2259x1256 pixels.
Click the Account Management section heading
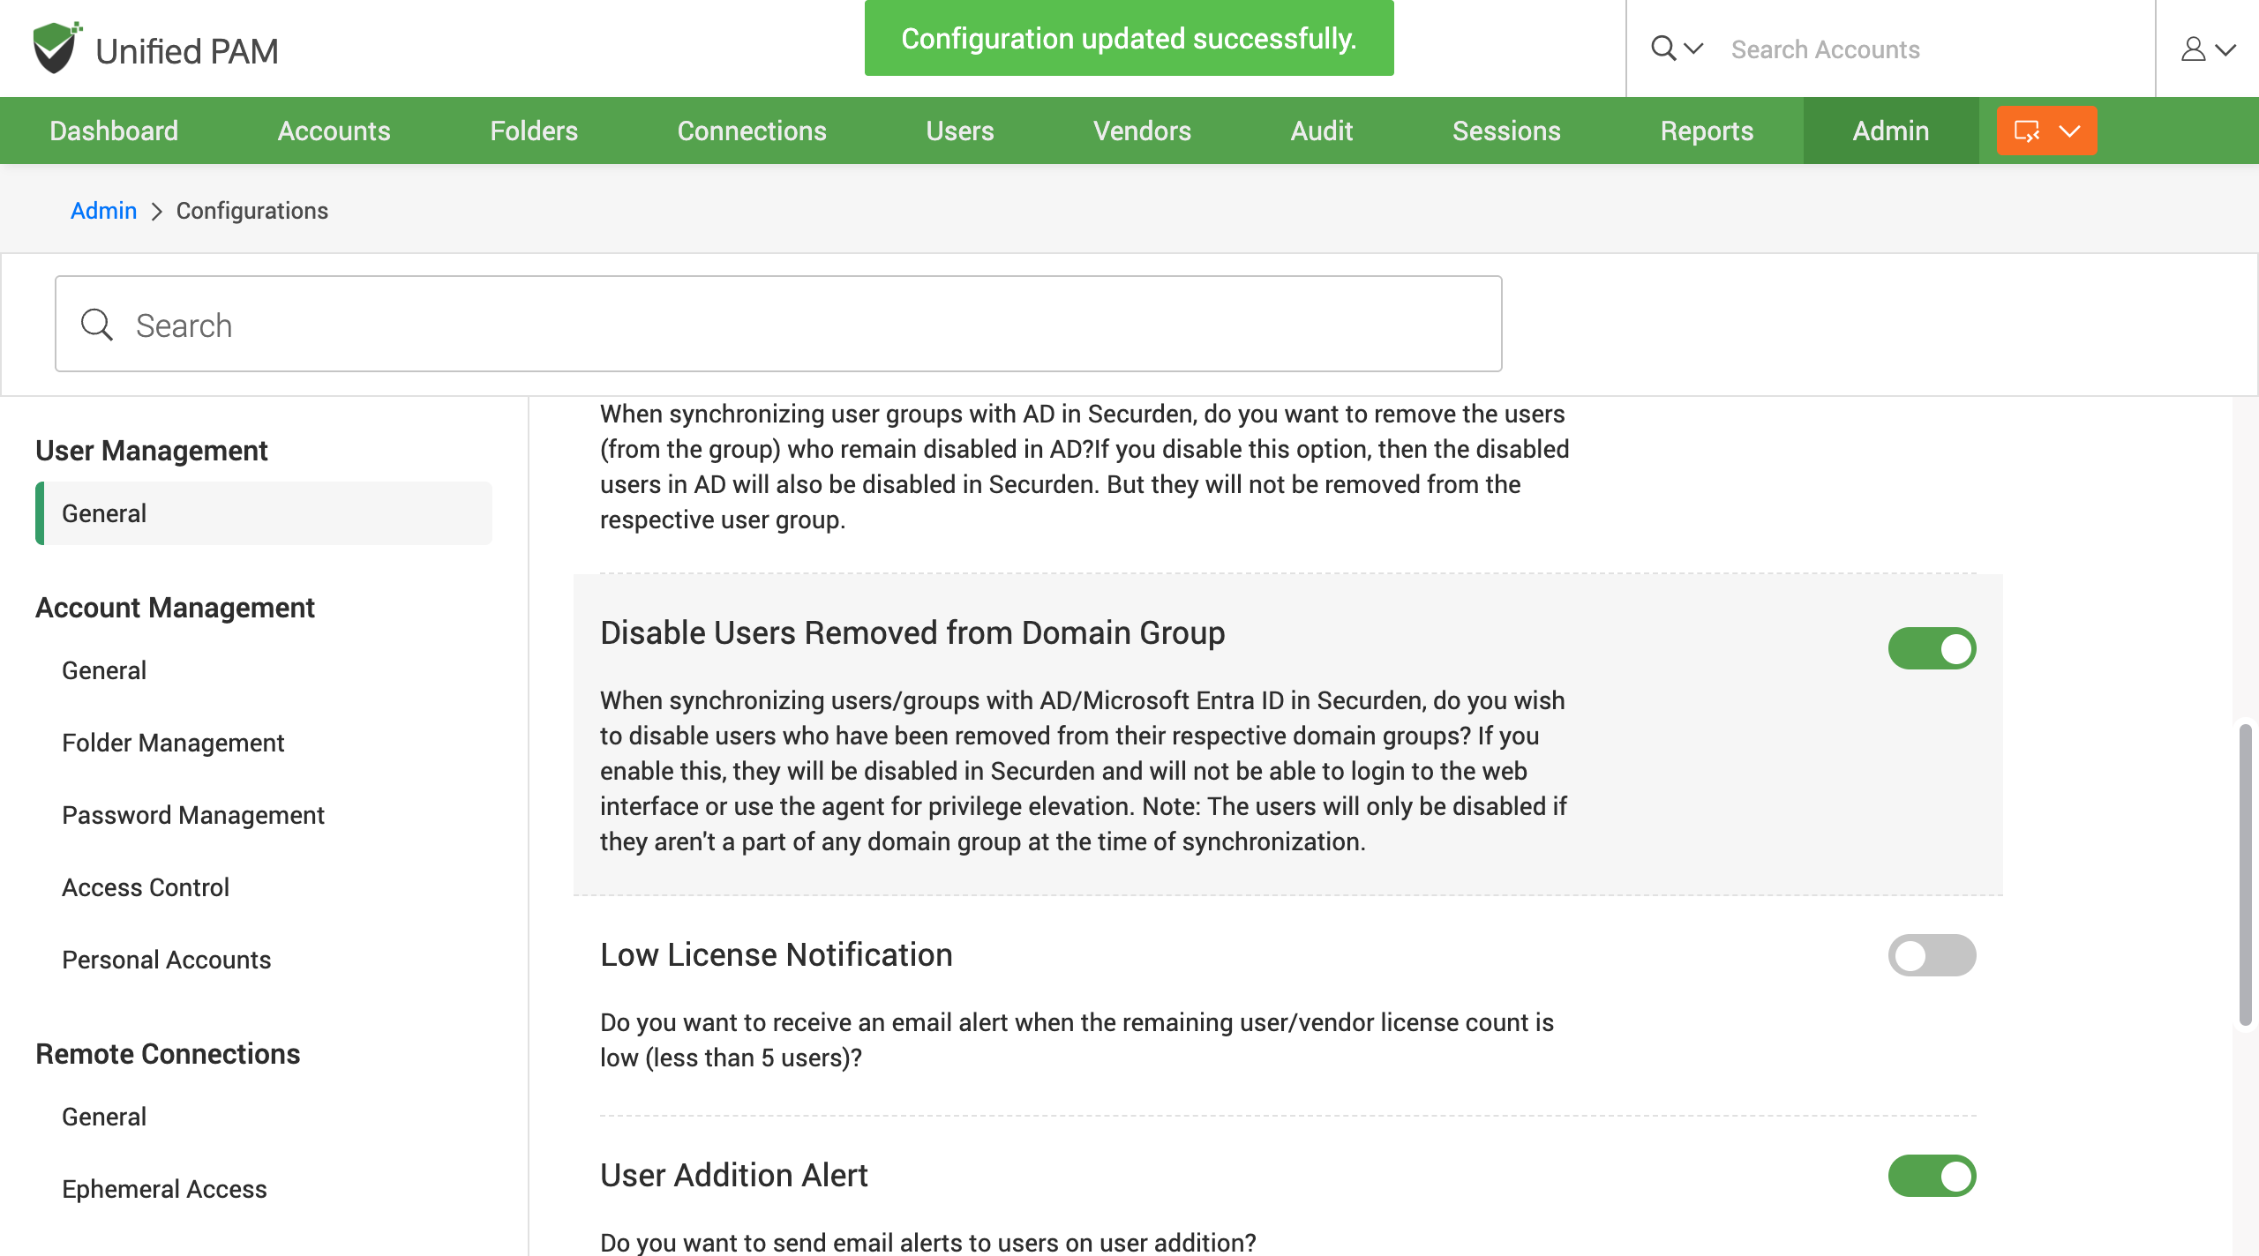click(175, 607)
